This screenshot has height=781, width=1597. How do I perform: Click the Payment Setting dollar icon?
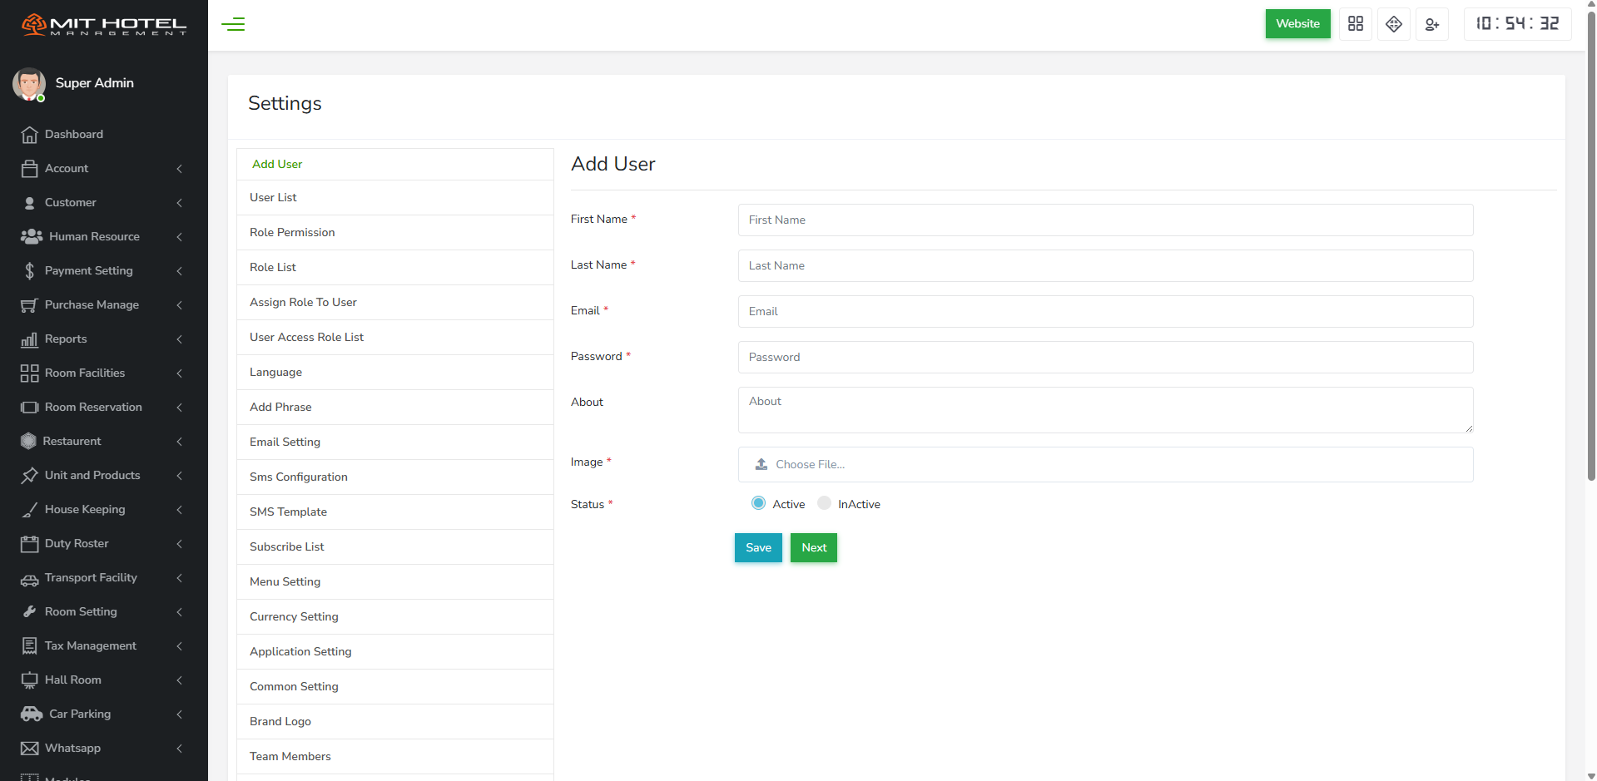[x=29, y=271]
